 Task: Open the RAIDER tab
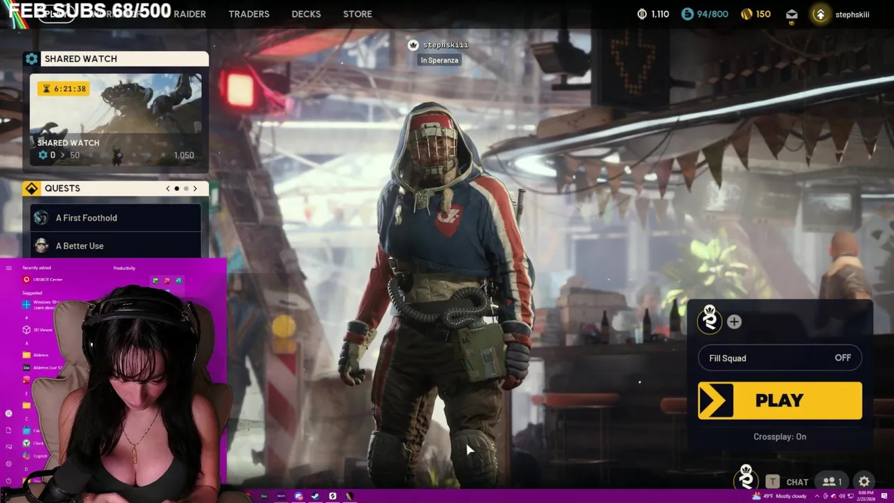(189, 14)
